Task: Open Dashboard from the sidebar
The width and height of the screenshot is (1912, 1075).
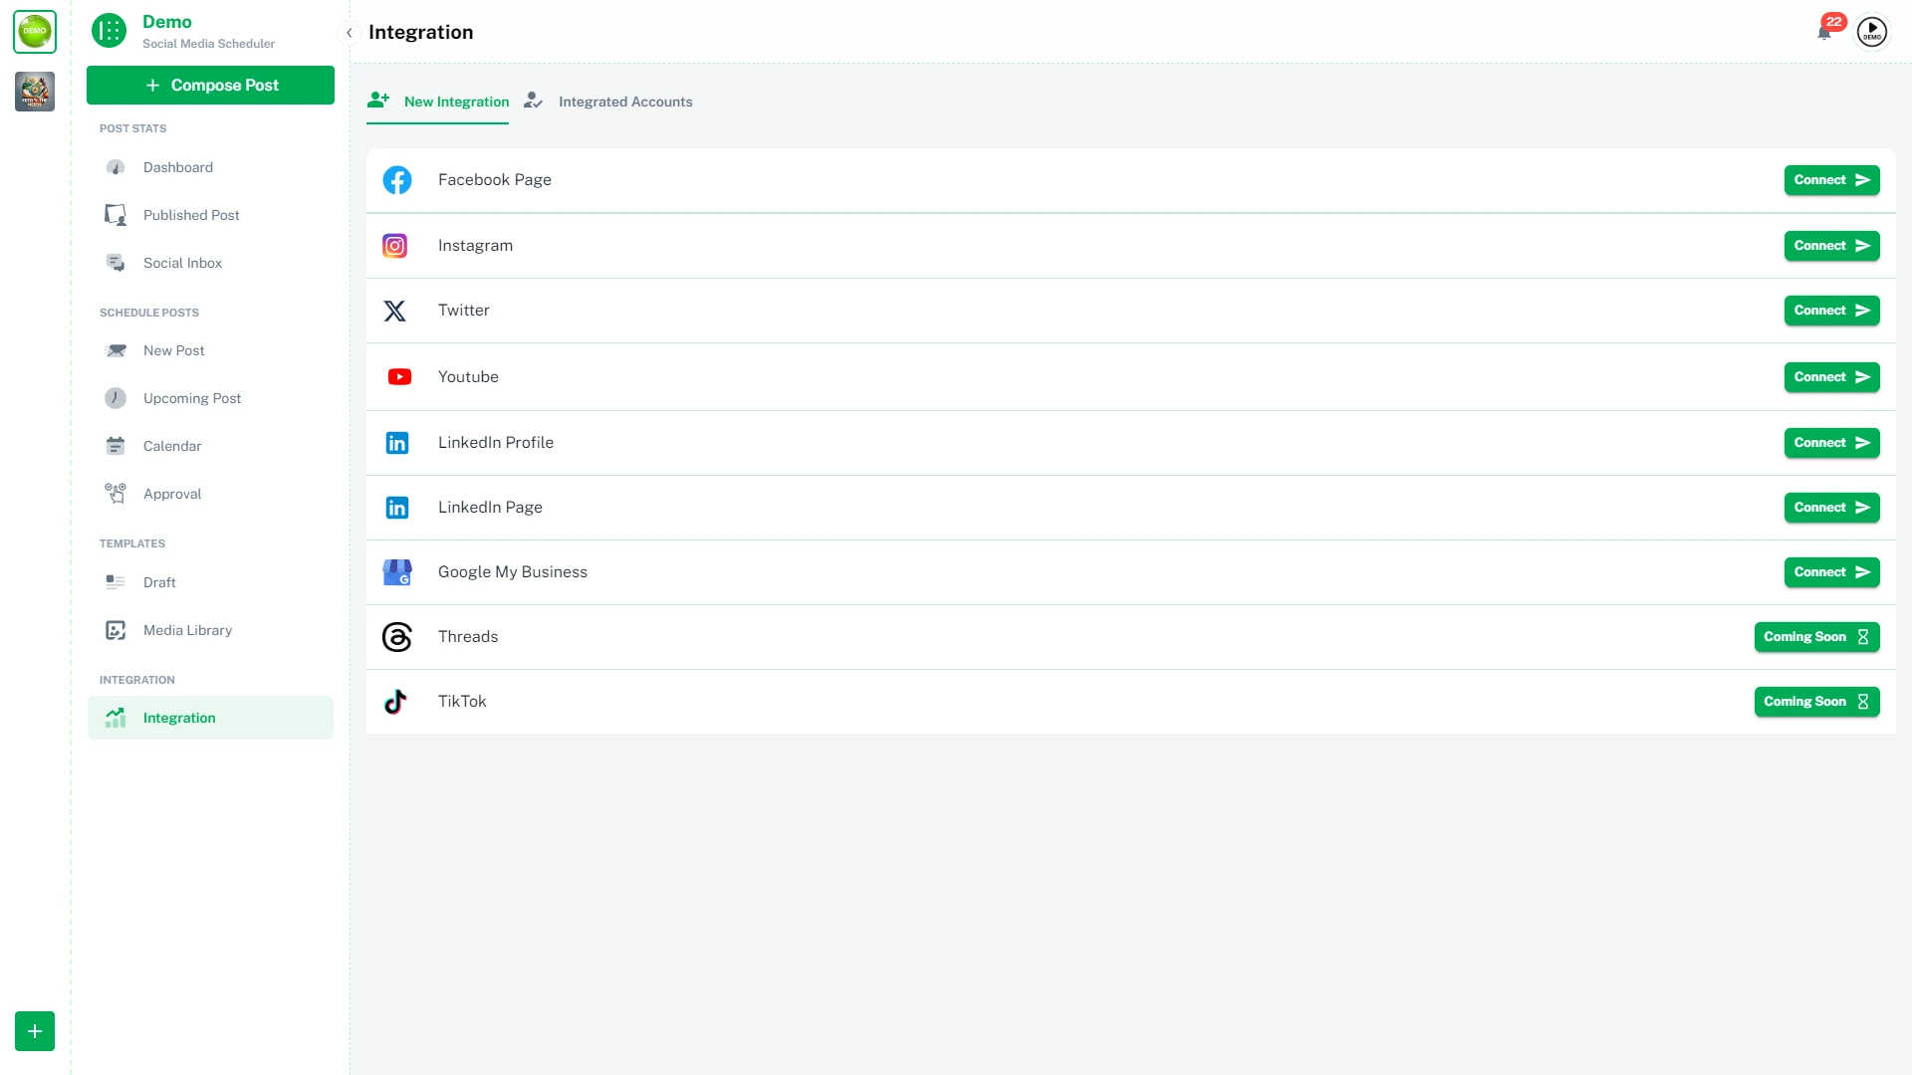Action: pyautogui.click(x=210, y=167)
